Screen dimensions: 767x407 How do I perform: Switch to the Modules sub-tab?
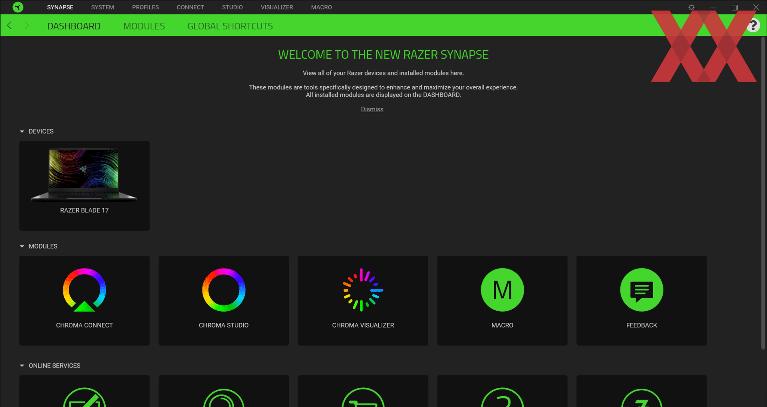(x=144, y=26)
